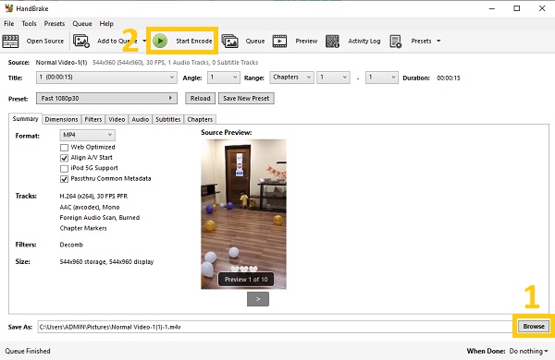
Task: Enable the Web Optimized checkbox
Action: pyautogui.click(x=64, y=148)
